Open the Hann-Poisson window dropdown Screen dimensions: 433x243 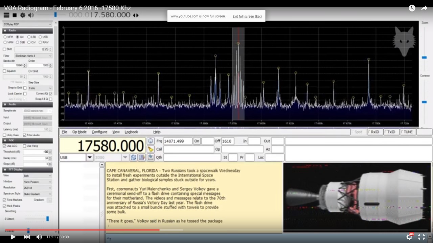pos(38,182)
